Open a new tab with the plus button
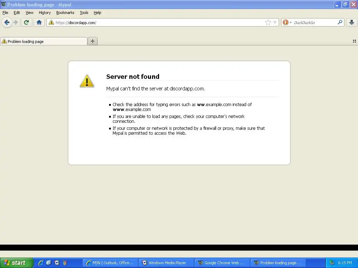The width and height of the screenshot is (358, 268). tap(92, 41)
